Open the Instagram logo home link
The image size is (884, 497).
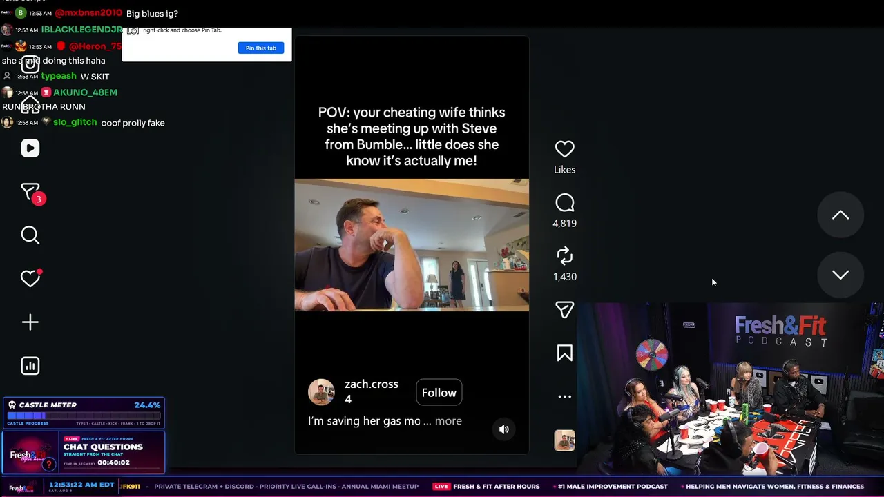pyautogui.click(x=30, y=65)
